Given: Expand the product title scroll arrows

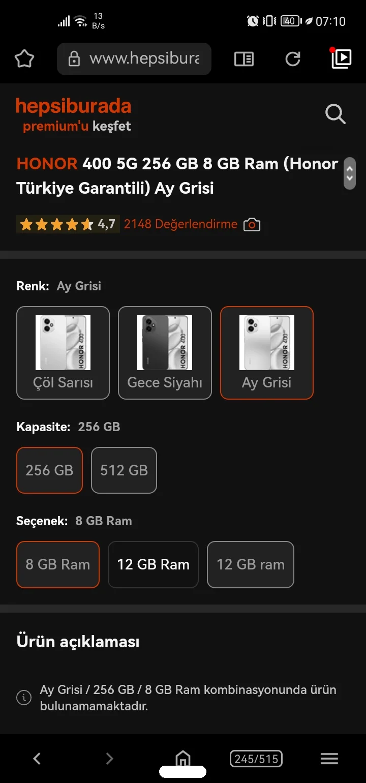Looking at the screenshot, I should [x=349, y=173].
